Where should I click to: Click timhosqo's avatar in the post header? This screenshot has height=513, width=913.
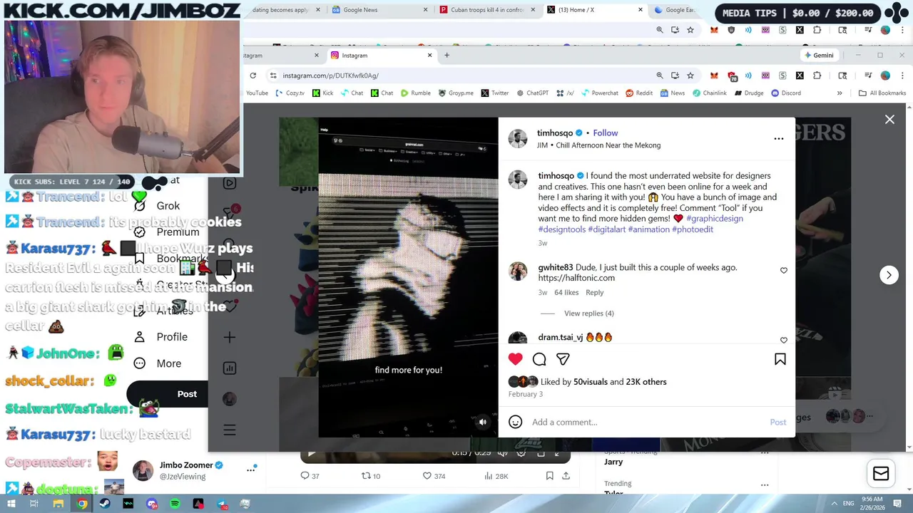click(x=518, y=138)
